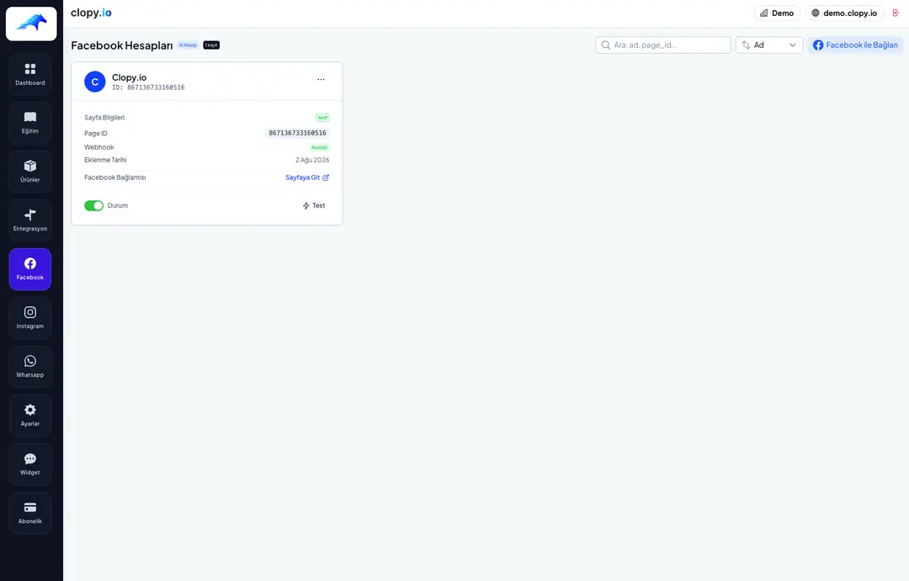Viewport: 909px width, 581px height.
Task: Toggle the Durum switch off
Action: [x=94, y=206]
